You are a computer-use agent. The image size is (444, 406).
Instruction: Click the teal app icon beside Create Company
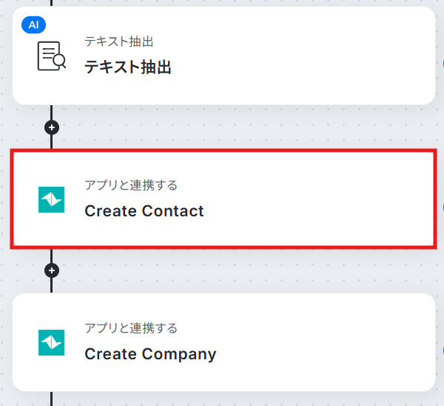click(x=51, y=342)
